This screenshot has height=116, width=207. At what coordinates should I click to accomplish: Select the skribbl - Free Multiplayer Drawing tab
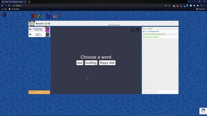[x=14, y=2]
